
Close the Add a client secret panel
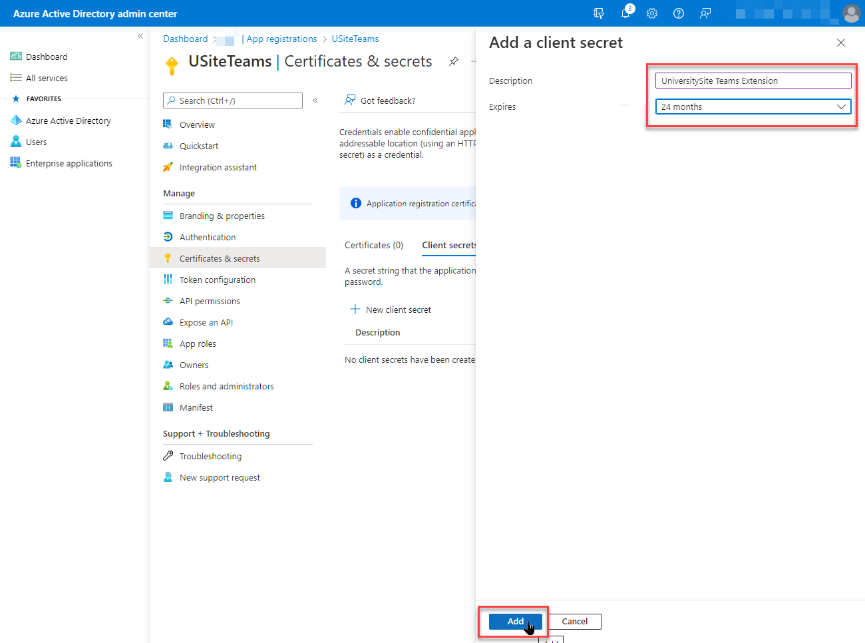pos(841,43)
